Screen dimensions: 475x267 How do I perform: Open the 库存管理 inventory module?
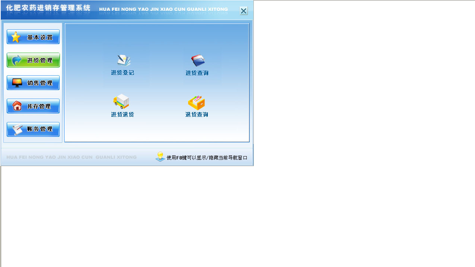[33, 106]
